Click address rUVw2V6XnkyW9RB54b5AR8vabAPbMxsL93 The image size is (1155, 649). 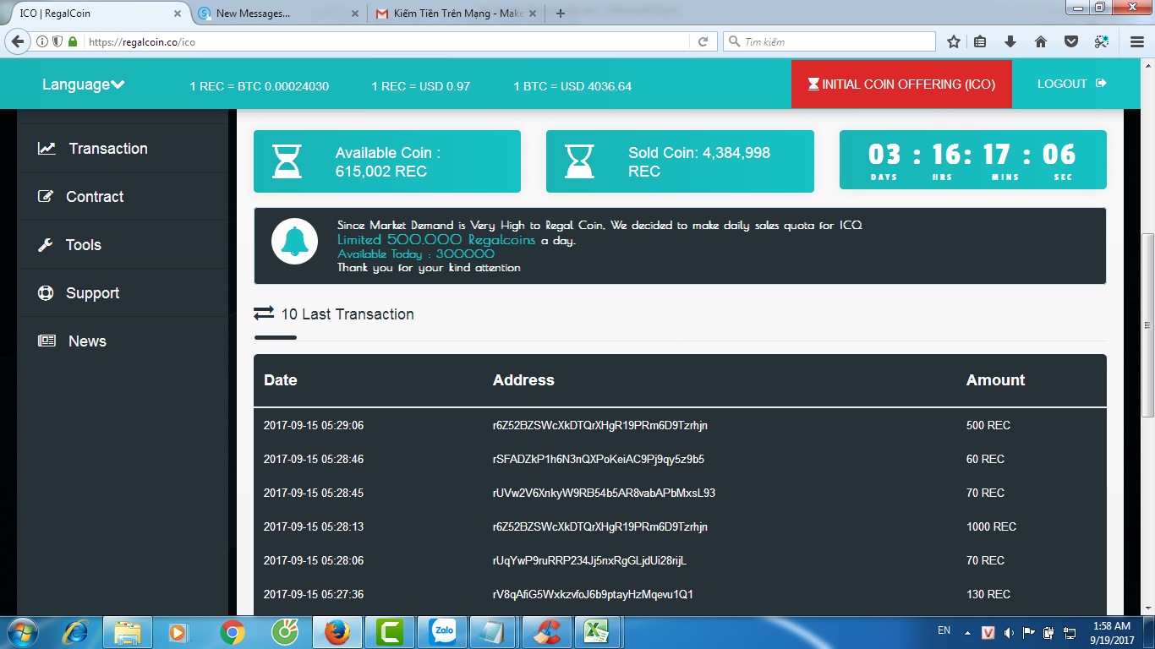point(604,493)
